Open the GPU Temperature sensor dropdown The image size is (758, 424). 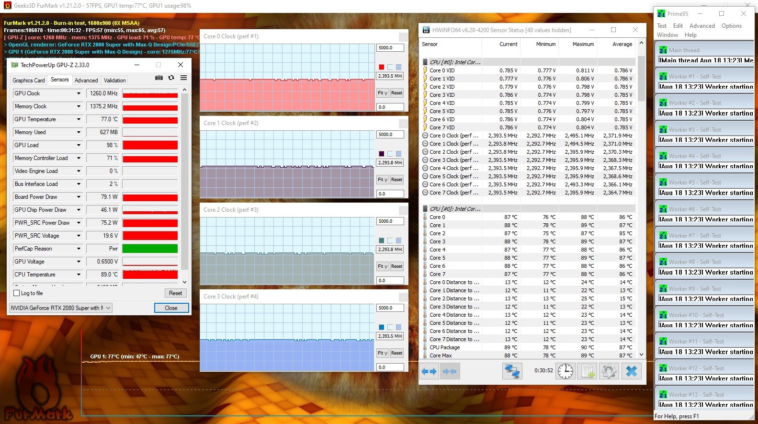79,119
